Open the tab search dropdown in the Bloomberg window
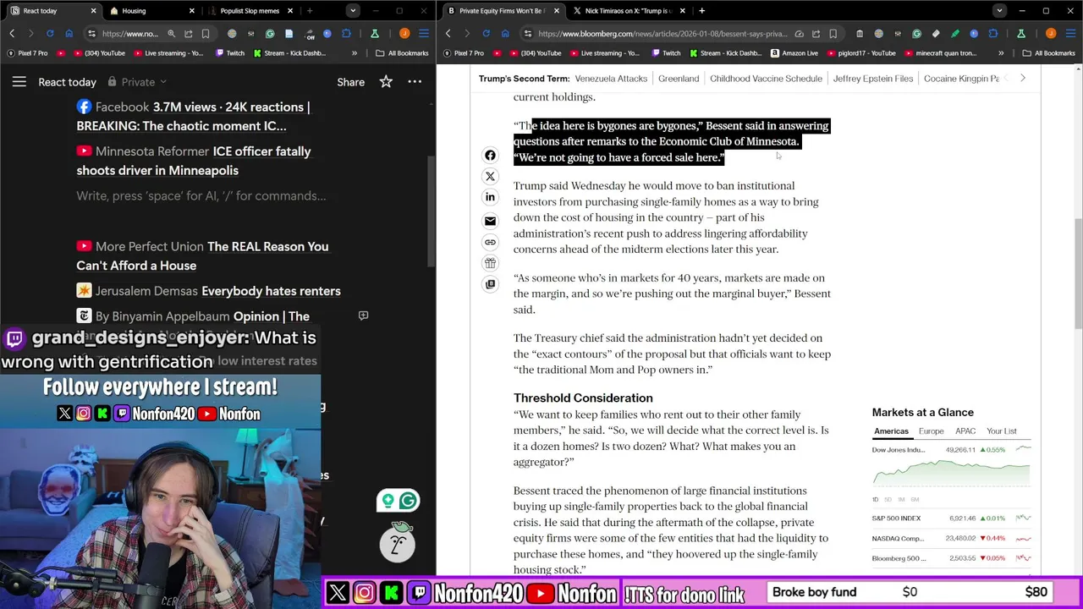This screenshot has height=609, width=1083. click(x=999, y=11)
